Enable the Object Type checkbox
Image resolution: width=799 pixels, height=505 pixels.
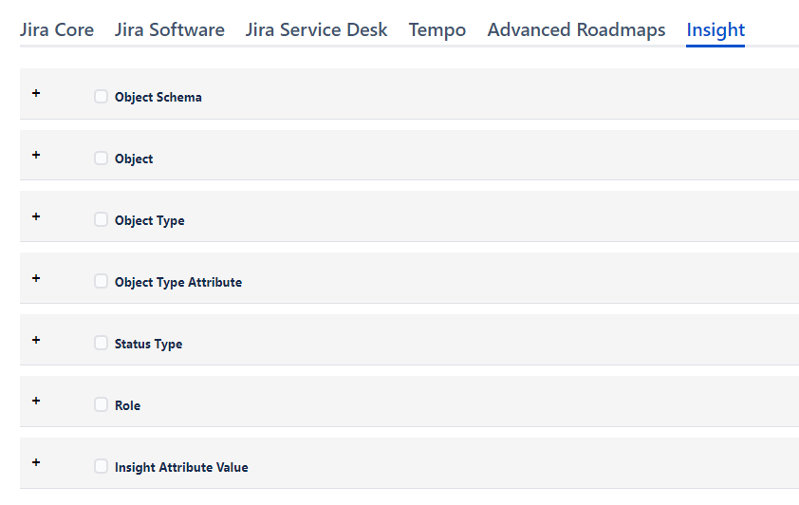point(101,219)
